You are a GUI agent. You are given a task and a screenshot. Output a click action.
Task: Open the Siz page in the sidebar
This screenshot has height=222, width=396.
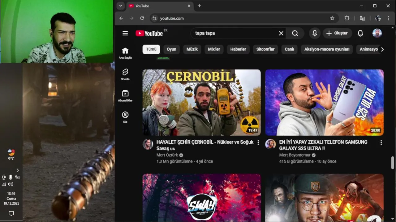(x=125, y=117)
